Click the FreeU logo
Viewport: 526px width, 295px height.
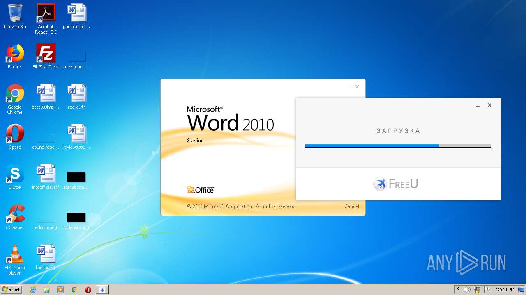pyautogui.click(x=396, y=184)
